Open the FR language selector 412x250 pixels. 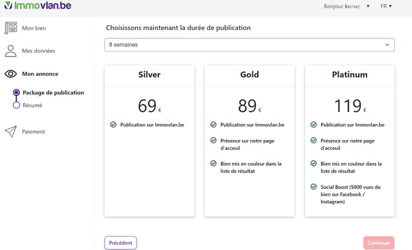[386, 7]
